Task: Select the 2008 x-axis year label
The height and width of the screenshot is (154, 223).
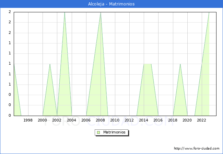Action: pos(100,120)
